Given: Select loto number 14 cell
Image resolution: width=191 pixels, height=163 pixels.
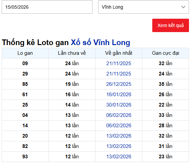Looking at the screenshot, I should (25, 126).
